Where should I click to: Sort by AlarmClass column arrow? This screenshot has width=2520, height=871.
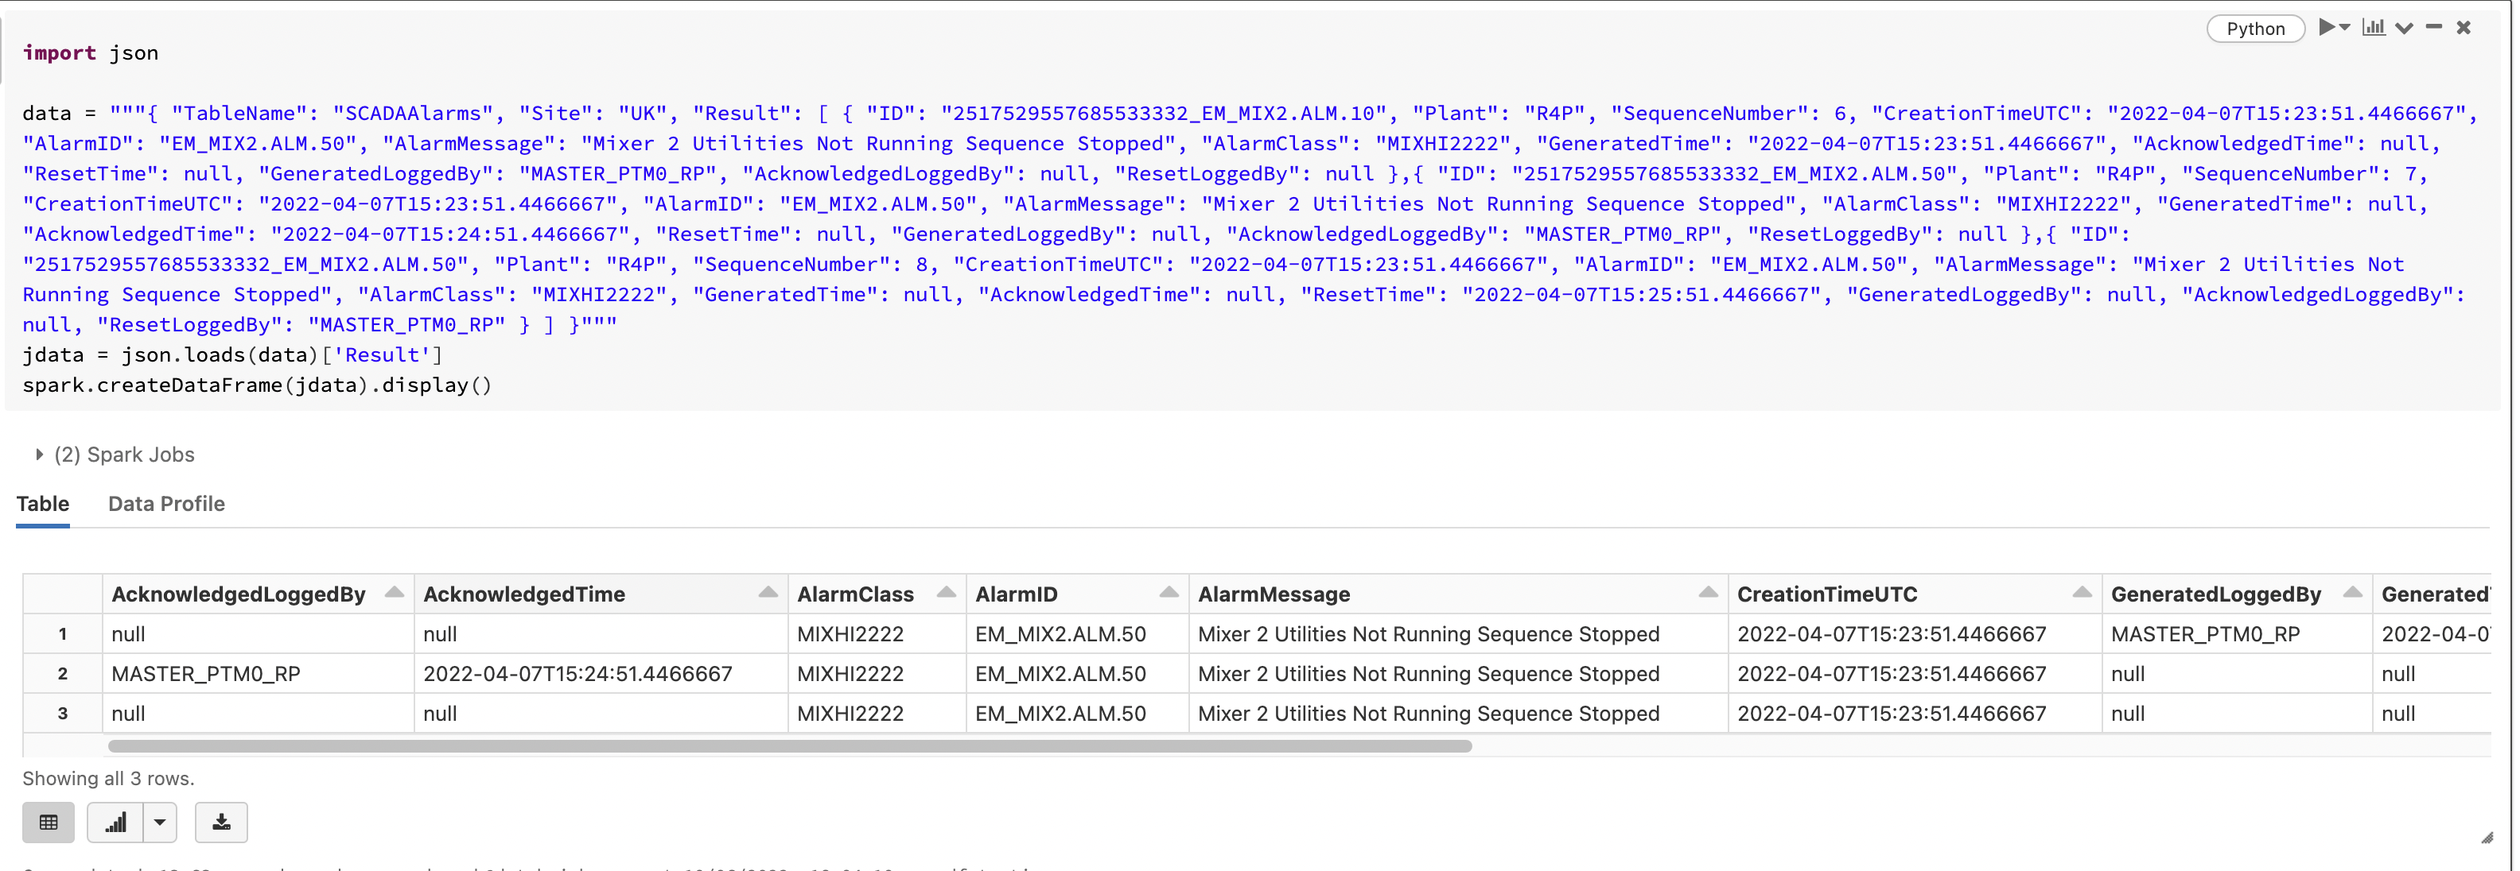pyautogui.click(x=946, y=592)
